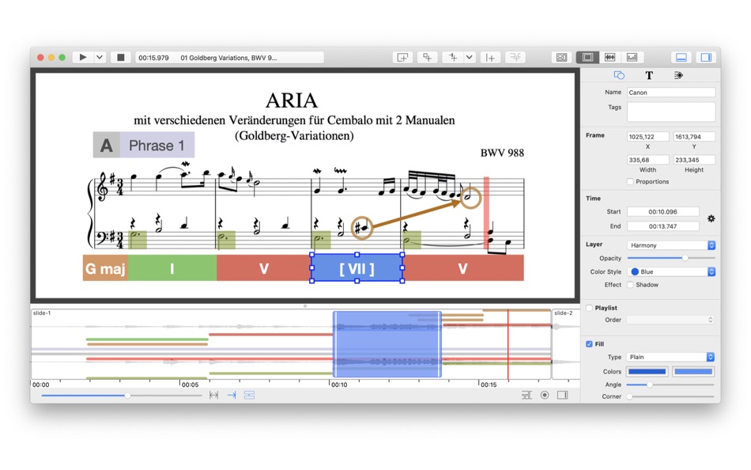Edit the Name field containing Canon

tap(671, 93)
